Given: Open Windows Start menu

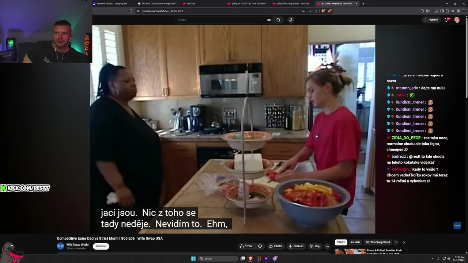Looking at the screenshot, I should 193,259.
